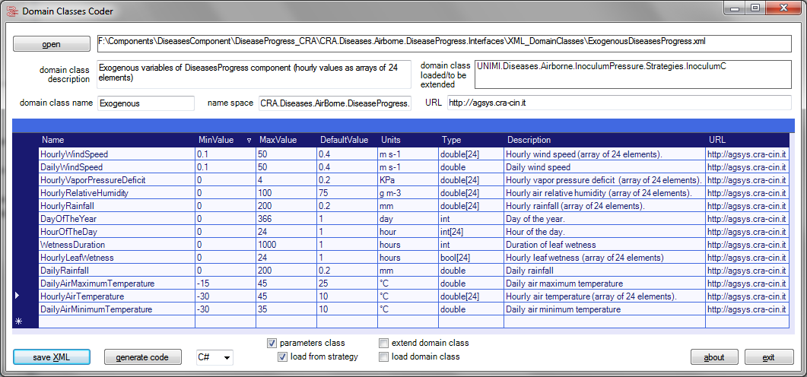Sort by the Units column header
The height and width of the screenshot is (377, 807).
[x=408, y=140]
